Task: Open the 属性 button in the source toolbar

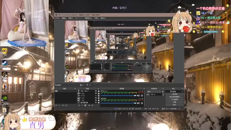Action: (x=82, y=85)
